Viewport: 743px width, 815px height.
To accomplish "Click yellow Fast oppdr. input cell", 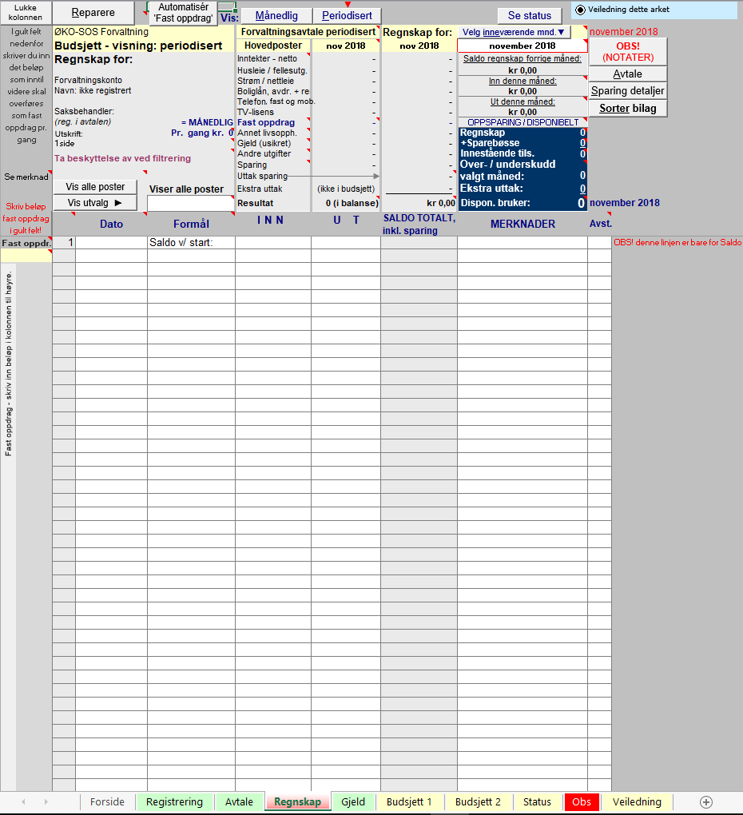I will click(26, 255).
